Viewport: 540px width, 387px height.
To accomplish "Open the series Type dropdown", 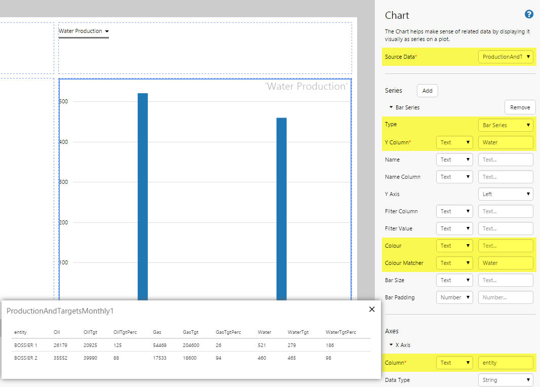I will (506, 125).
